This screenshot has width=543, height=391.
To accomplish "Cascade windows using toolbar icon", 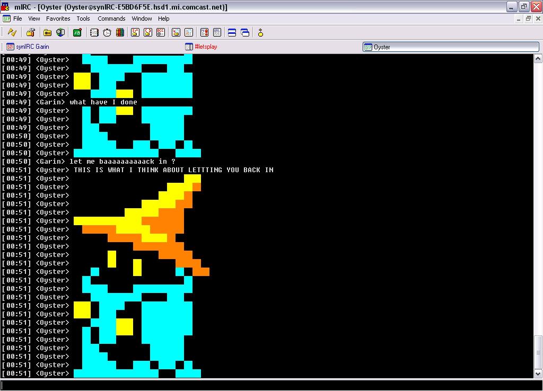I will 245,32.
